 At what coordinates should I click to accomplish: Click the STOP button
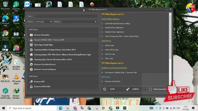[113, 89]
